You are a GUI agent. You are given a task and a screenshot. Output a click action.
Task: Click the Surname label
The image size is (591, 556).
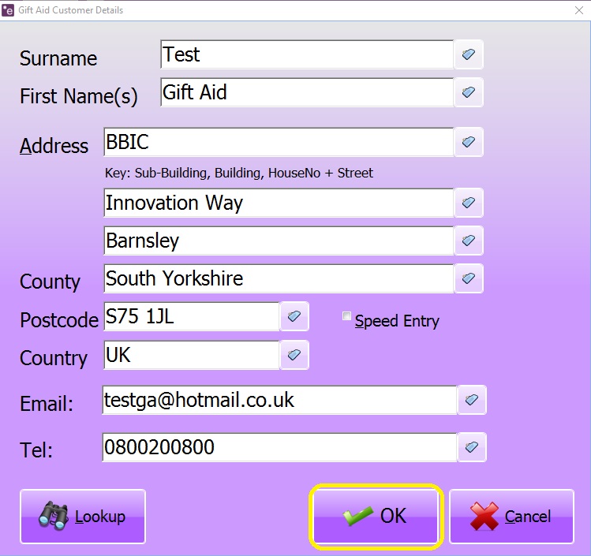click(58, 58)
